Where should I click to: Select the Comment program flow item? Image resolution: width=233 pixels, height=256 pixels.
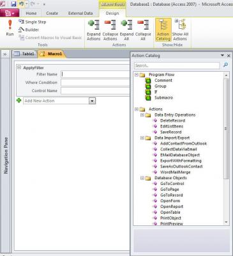163,81
